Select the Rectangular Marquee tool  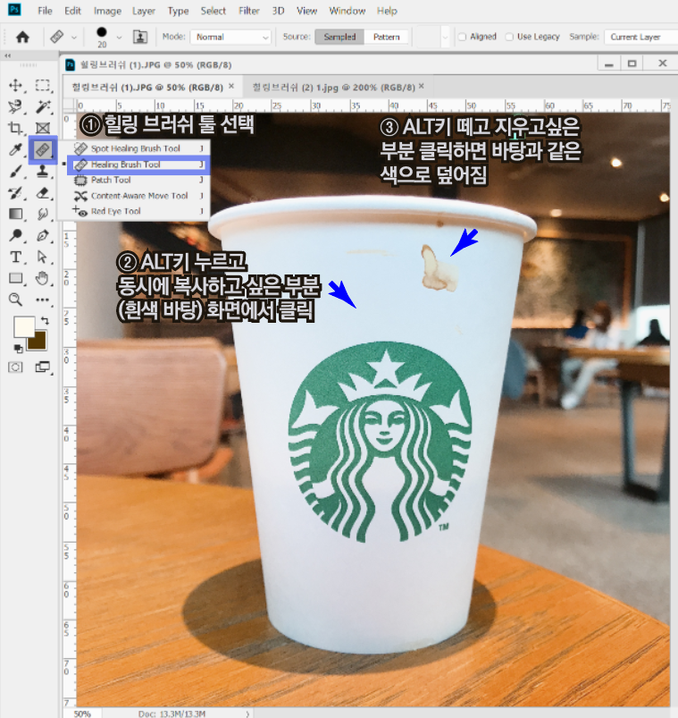pos(43,85)
